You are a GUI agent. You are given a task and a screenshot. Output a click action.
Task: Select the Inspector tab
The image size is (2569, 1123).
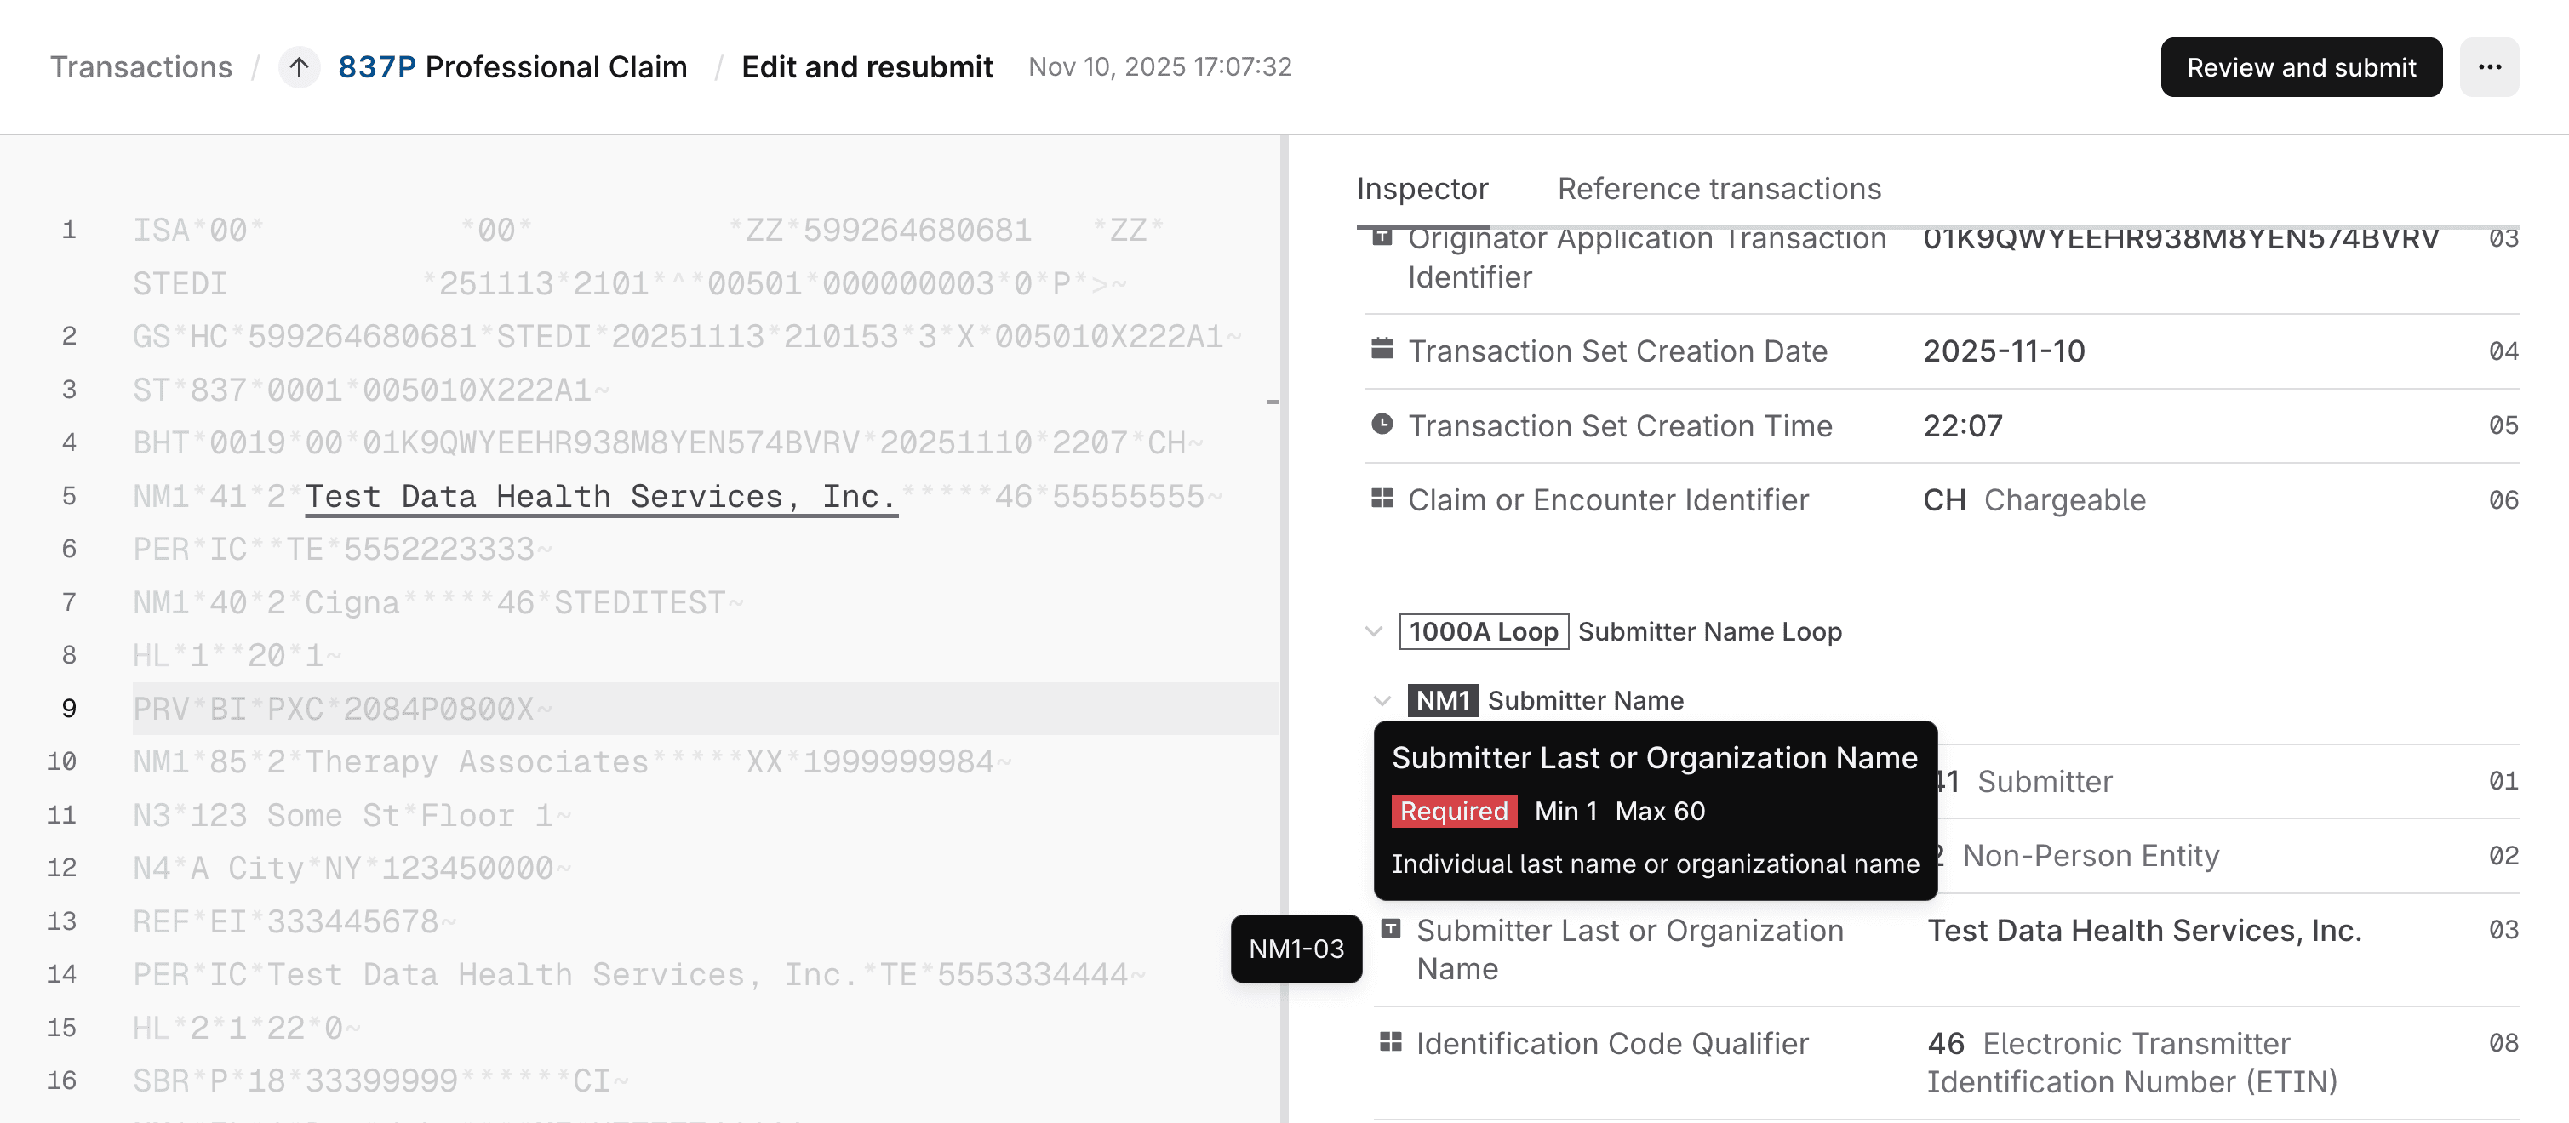point(1422,188)
